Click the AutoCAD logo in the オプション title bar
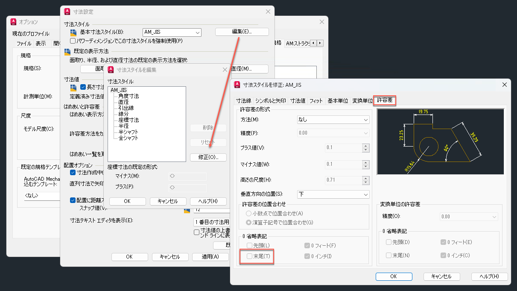517x291 pixels. 13,22
